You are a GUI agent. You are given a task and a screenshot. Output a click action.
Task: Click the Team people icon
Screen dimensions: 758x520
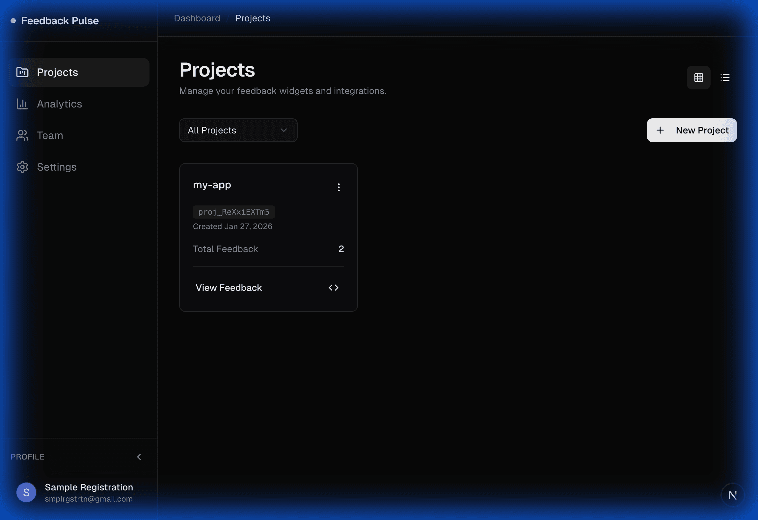coord(22,135)
